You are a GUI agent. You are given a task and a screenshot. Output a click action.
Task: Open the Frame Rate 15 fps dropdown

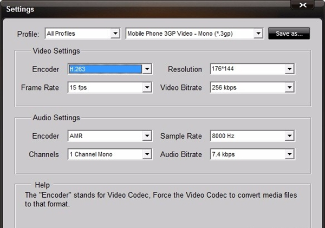[147, 87]
